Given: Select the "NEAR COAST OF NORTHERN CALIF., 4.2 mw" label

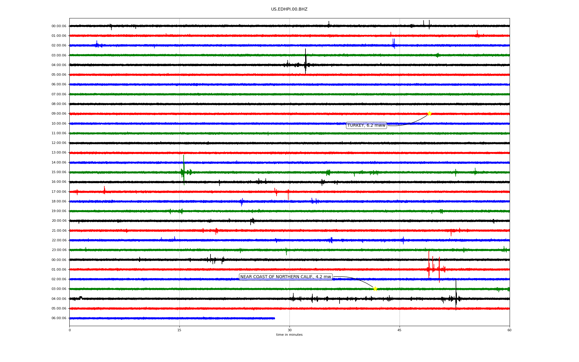Looking at the screenshot, I should pos(286,277).
